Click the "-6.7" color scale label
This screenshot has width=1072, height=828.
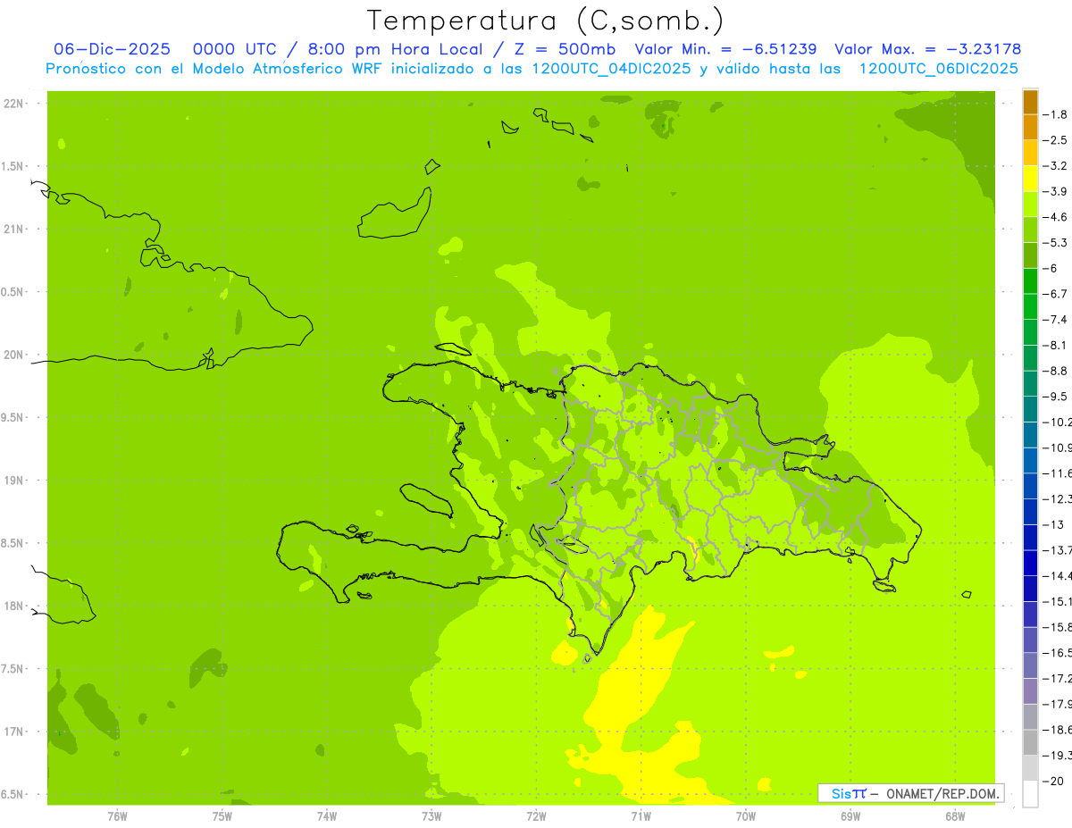click(1055, 294)
